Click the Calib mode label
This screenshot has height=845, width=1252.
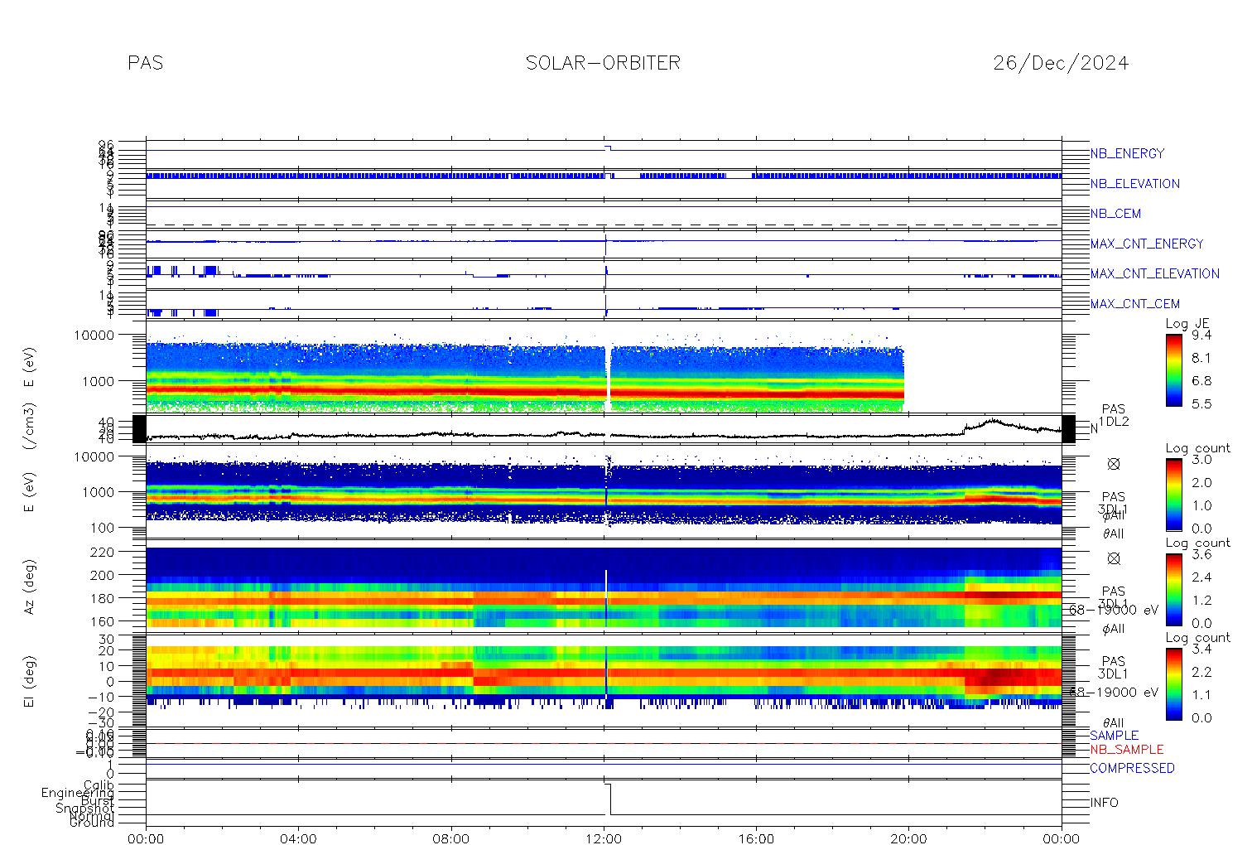pyautogui.click(x=98, y=785)
